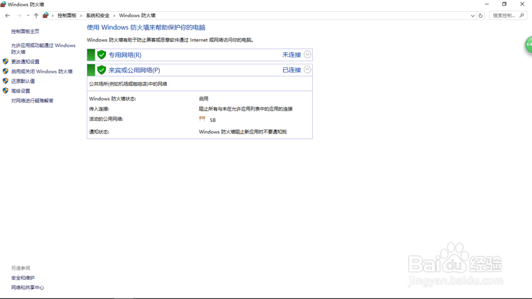Open 系统和安全 breadcrumb in address bar
This screenshot has width=532, height=299.
98,15
